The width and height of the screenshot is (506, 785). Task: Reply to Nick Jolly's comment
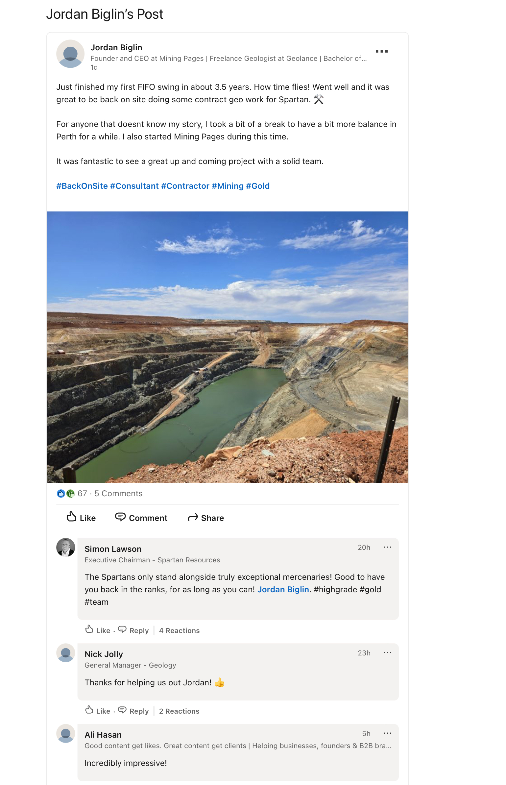tap(133, 711)
